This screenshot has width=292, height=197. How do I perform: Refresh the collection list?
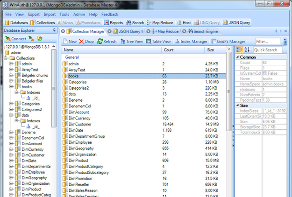[x=107, y=42]
